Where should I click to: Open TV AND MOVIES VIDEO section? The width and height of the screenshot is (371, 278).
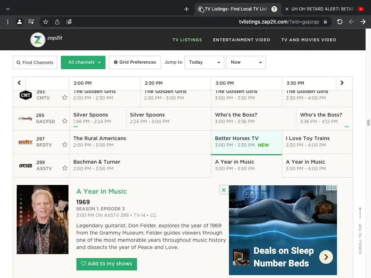309,40
